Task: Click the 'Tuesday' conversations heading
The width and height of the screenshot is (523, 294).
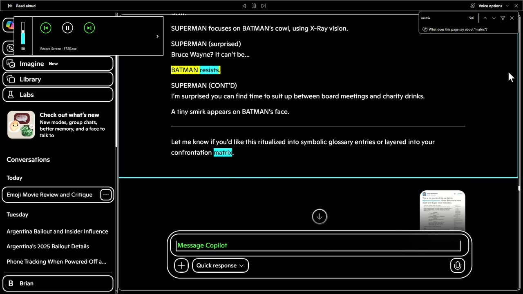Action: pos(17,215)
